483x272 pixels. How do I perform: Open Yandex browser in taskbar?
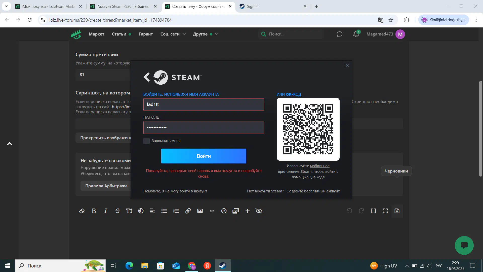tap(207, 266)
